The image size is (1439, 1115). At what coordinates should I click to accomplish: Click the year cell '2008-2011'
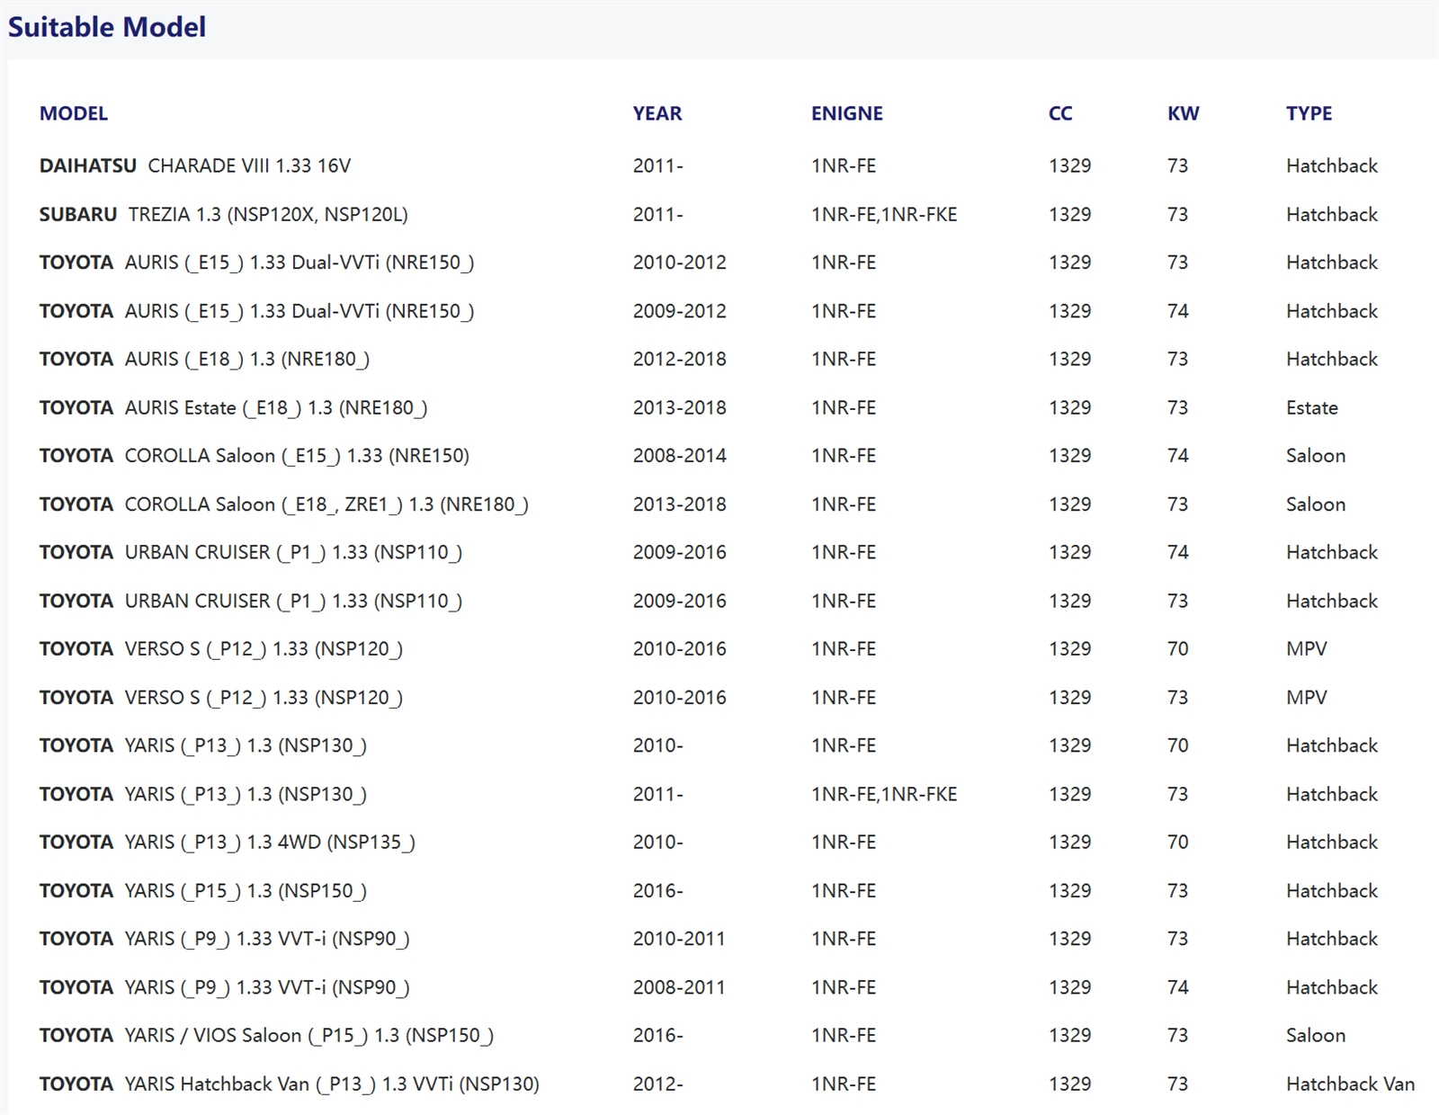pyautogui.click(x=679, y=987)
